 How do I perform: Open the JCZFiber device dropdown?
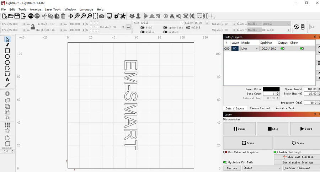[302, 168]
